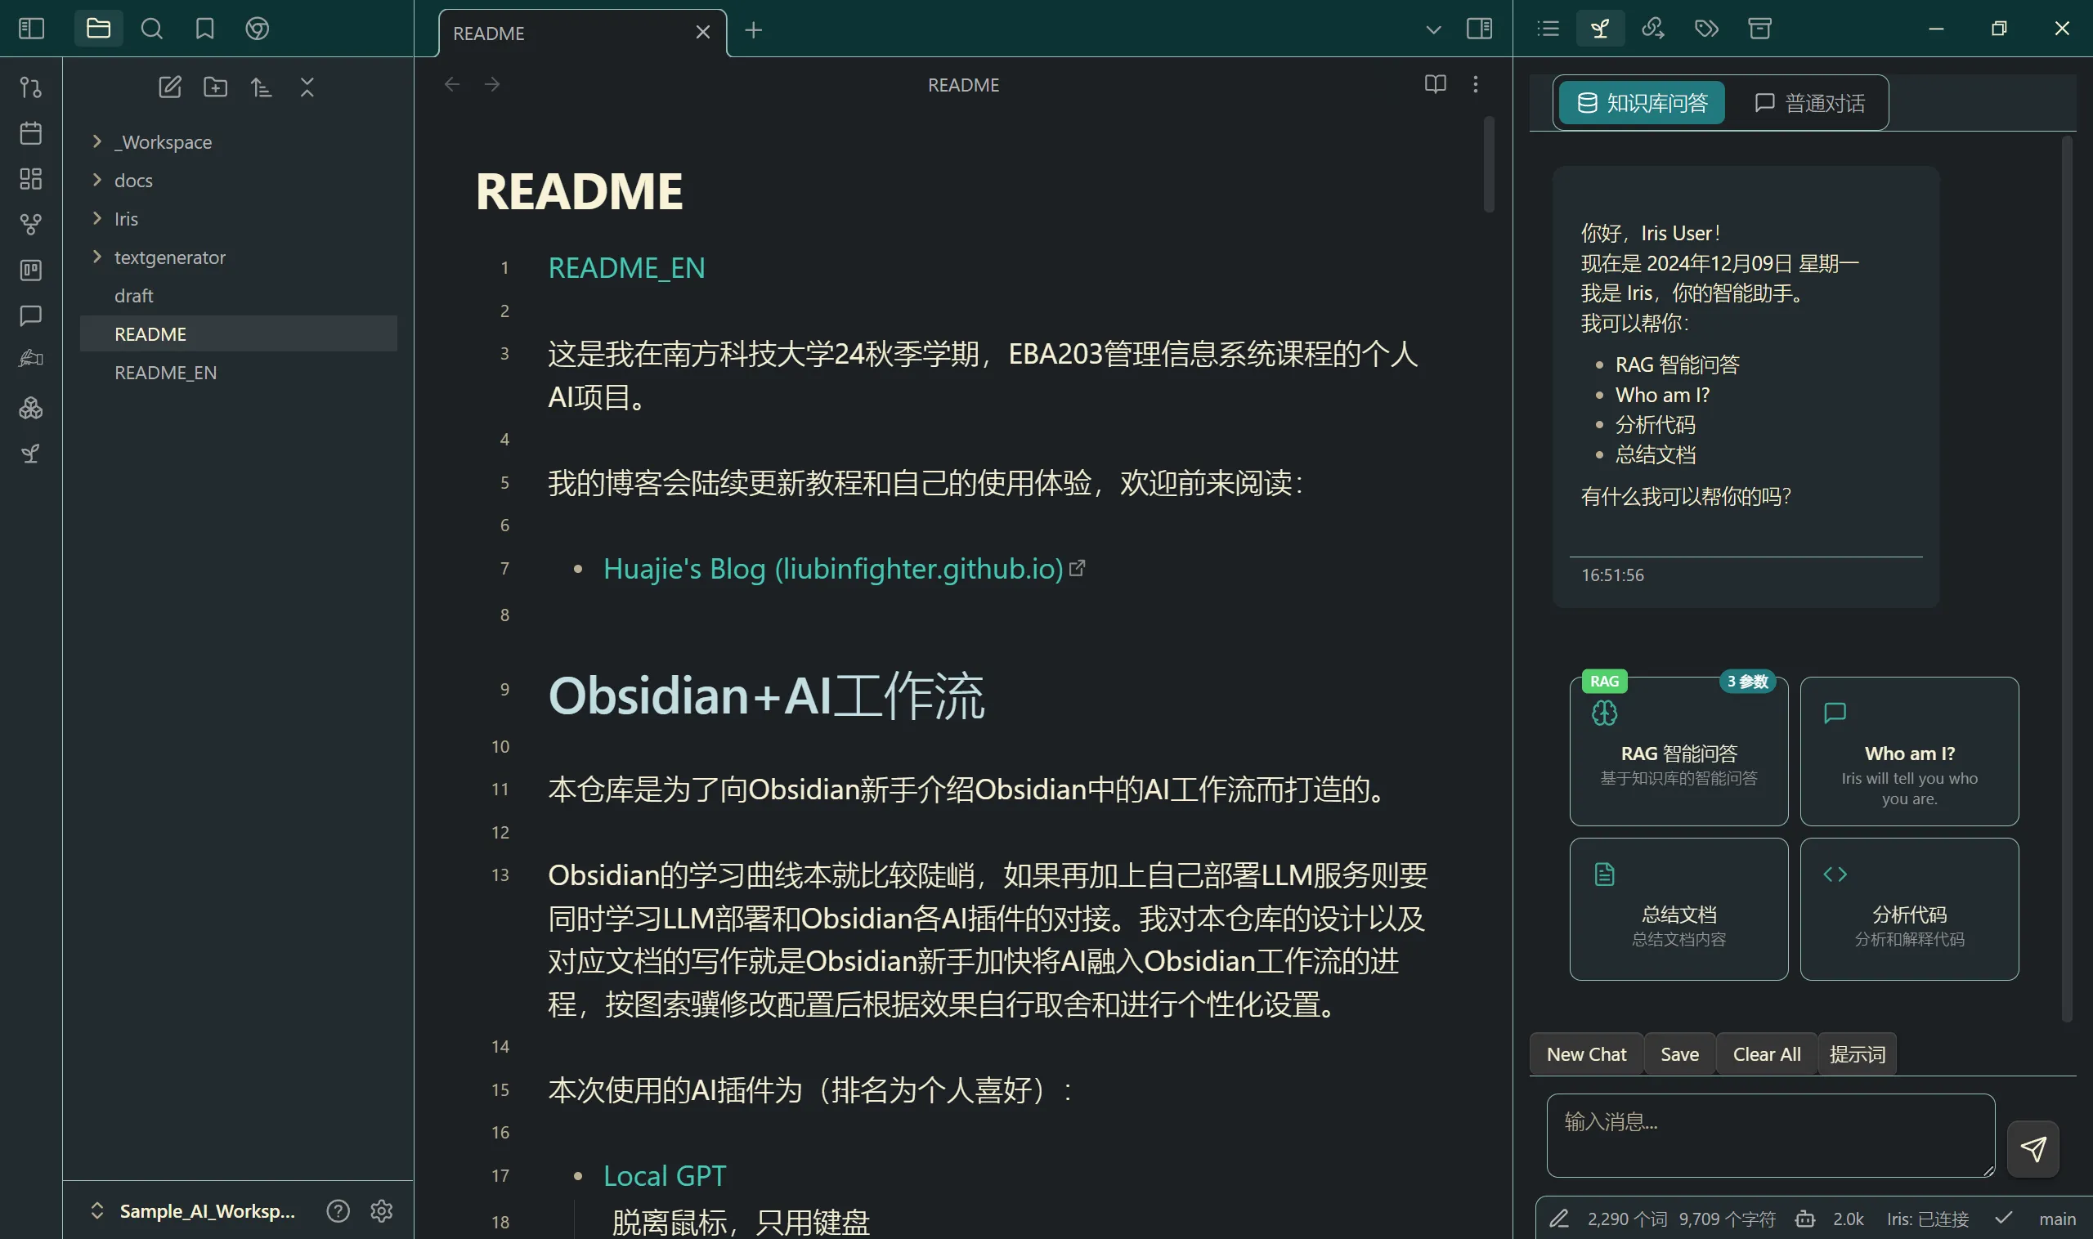Focus the 输入消息 message field
This screenshot has height=1239, width=2093.
(1771, 1135)
